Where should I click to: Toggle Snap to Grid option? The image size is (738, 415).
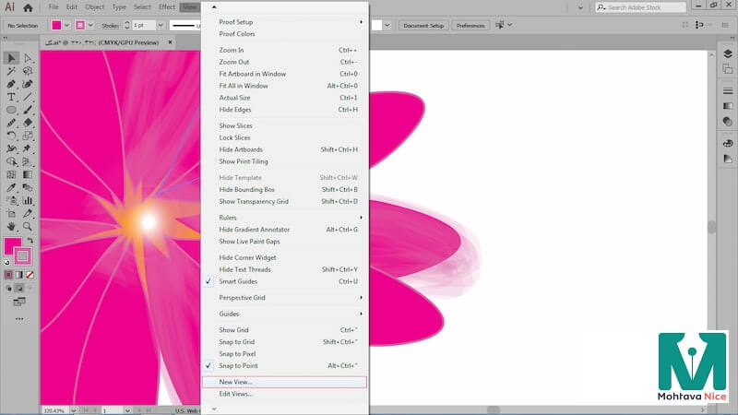236,341
